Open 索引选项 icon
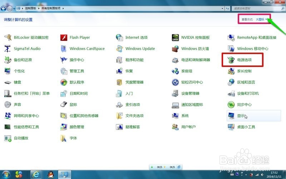This screenshot has width=286, height=179. point(119,105)
